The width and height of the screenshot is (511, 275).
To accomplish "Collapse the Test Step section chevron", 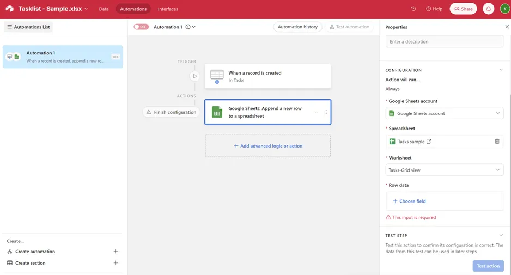I will (x=501, y=235).
